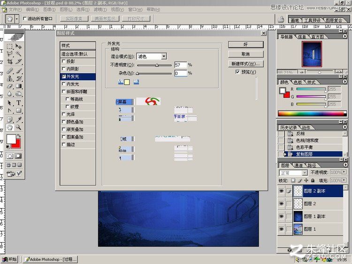Click the lock transparent pixels icon
The width and height of the screenshot is (352, 264).
[293, 180]
